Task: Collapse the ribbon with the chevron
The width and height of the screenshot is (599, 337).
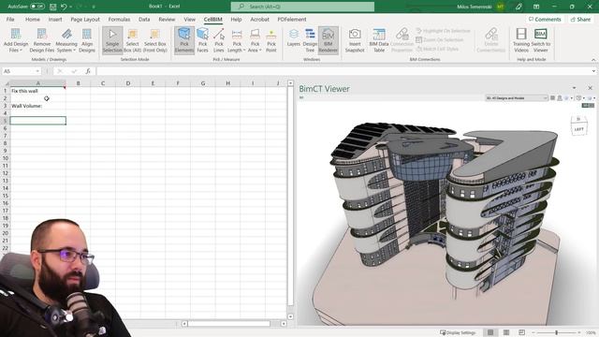Action: tap(593, 60)
